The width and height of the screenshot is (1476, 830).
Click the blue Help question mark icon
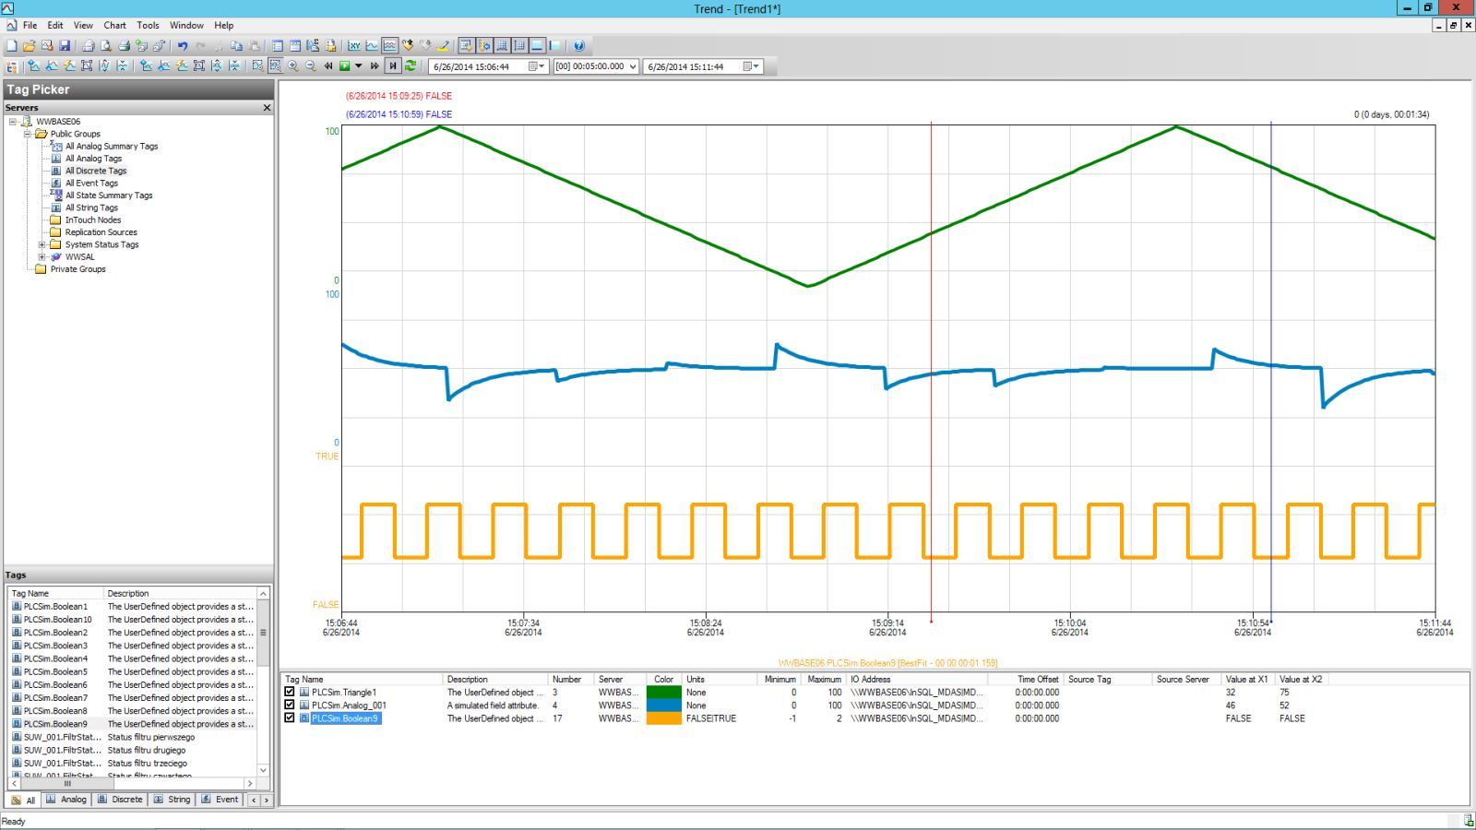pos(578,45)
